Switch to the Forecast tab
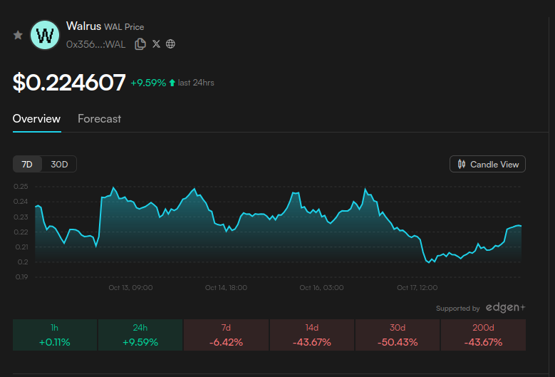The width and height of the screenshot is (555, 377). [x=100, y=118]
